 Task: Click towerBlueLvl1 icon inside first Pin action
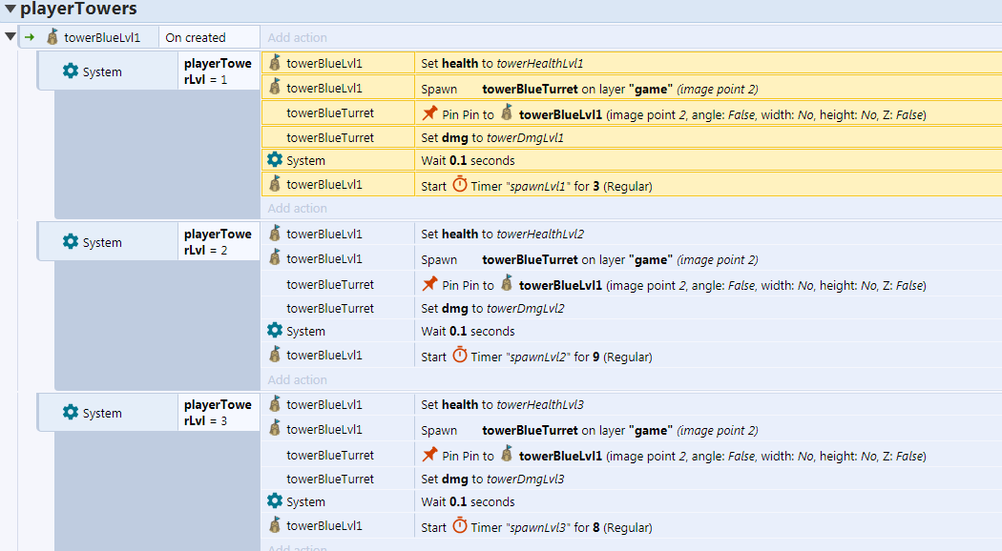coord(507,113)
